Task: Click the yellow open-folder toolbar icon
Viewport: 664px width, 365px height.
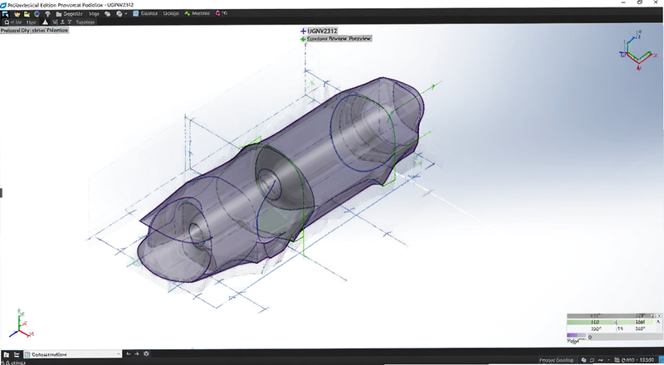Action: pos(27,13)
